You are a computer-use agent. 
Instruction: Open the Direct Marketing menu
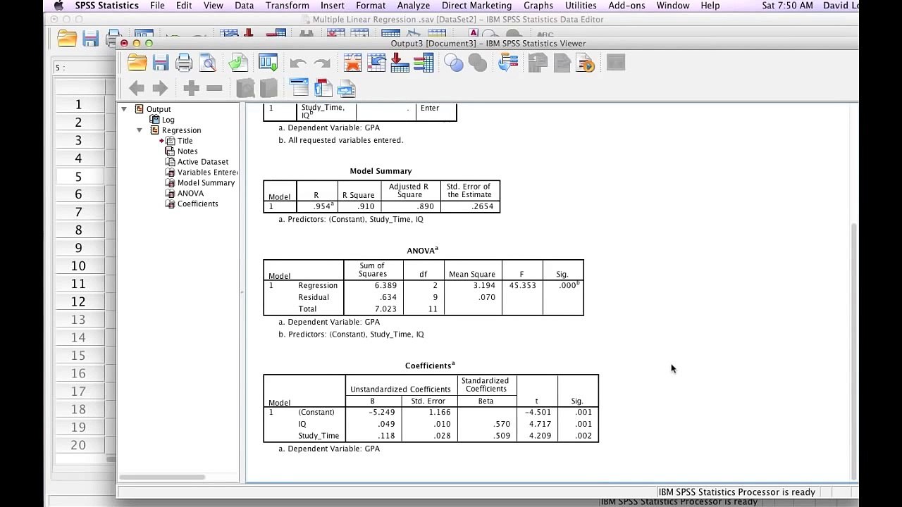[477, 6]
